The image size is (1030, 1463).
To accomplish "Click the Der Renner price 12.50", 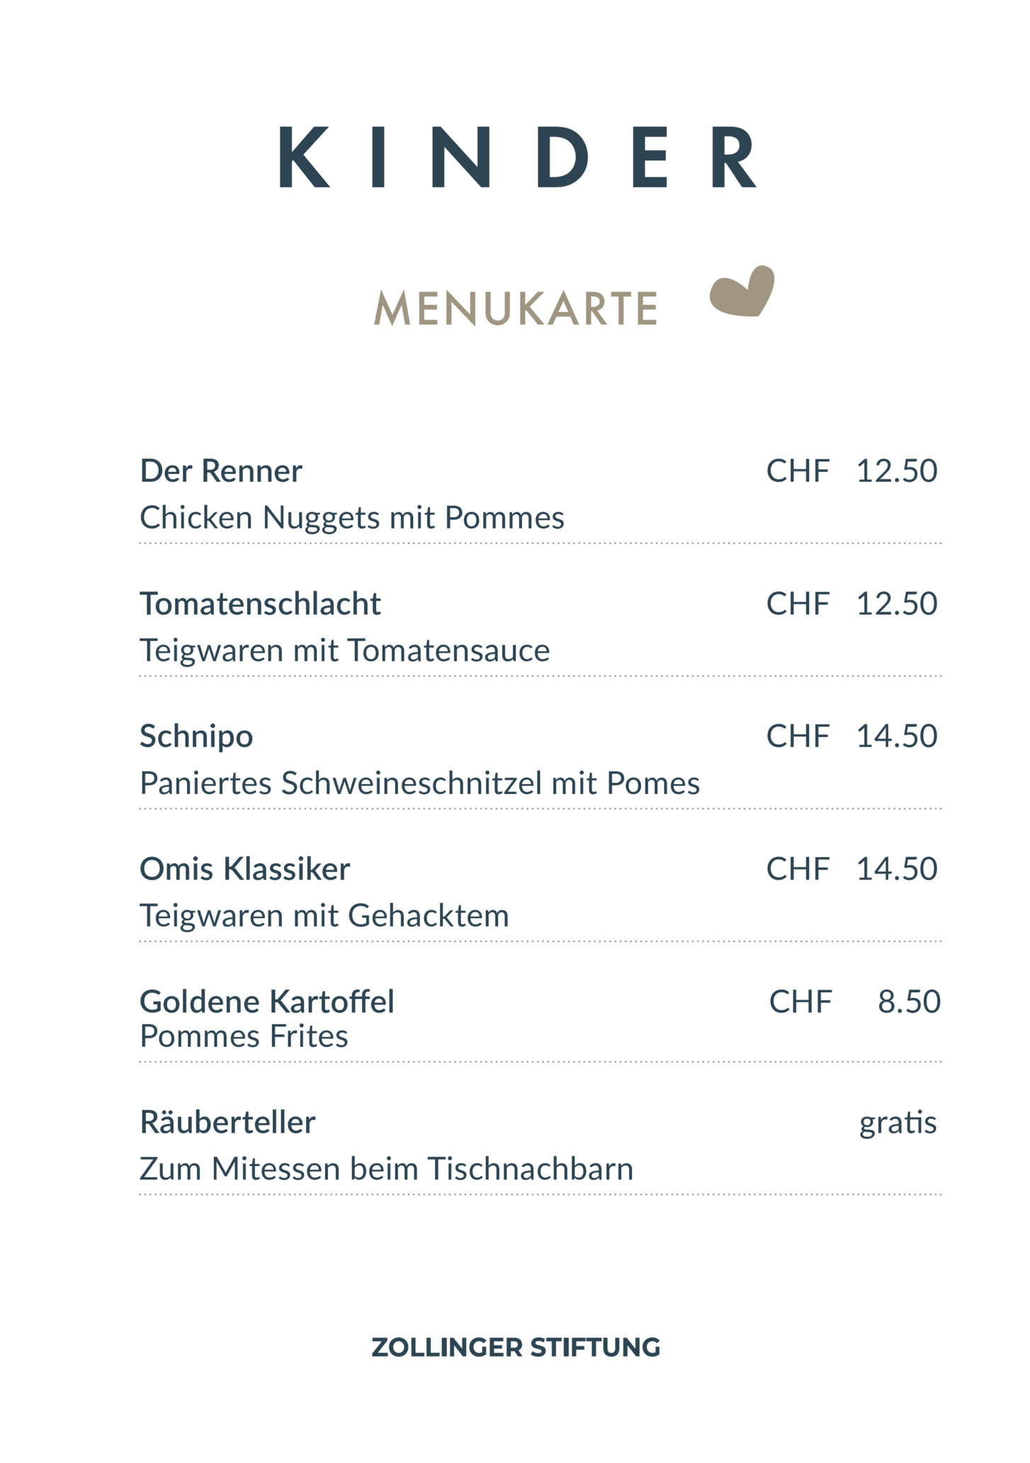I will coord(896,471).
